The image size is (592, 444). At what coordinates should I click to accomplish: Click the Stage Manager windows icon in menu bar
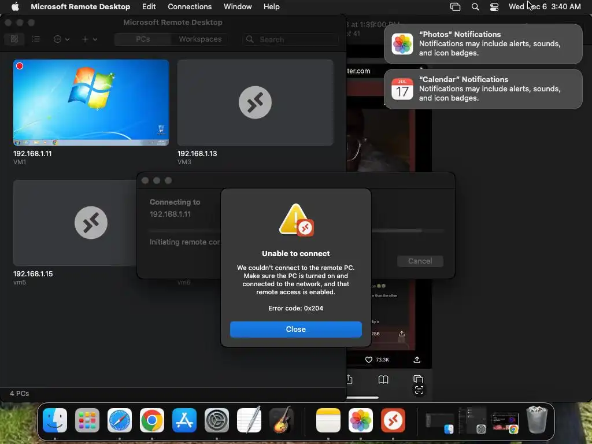456,7
